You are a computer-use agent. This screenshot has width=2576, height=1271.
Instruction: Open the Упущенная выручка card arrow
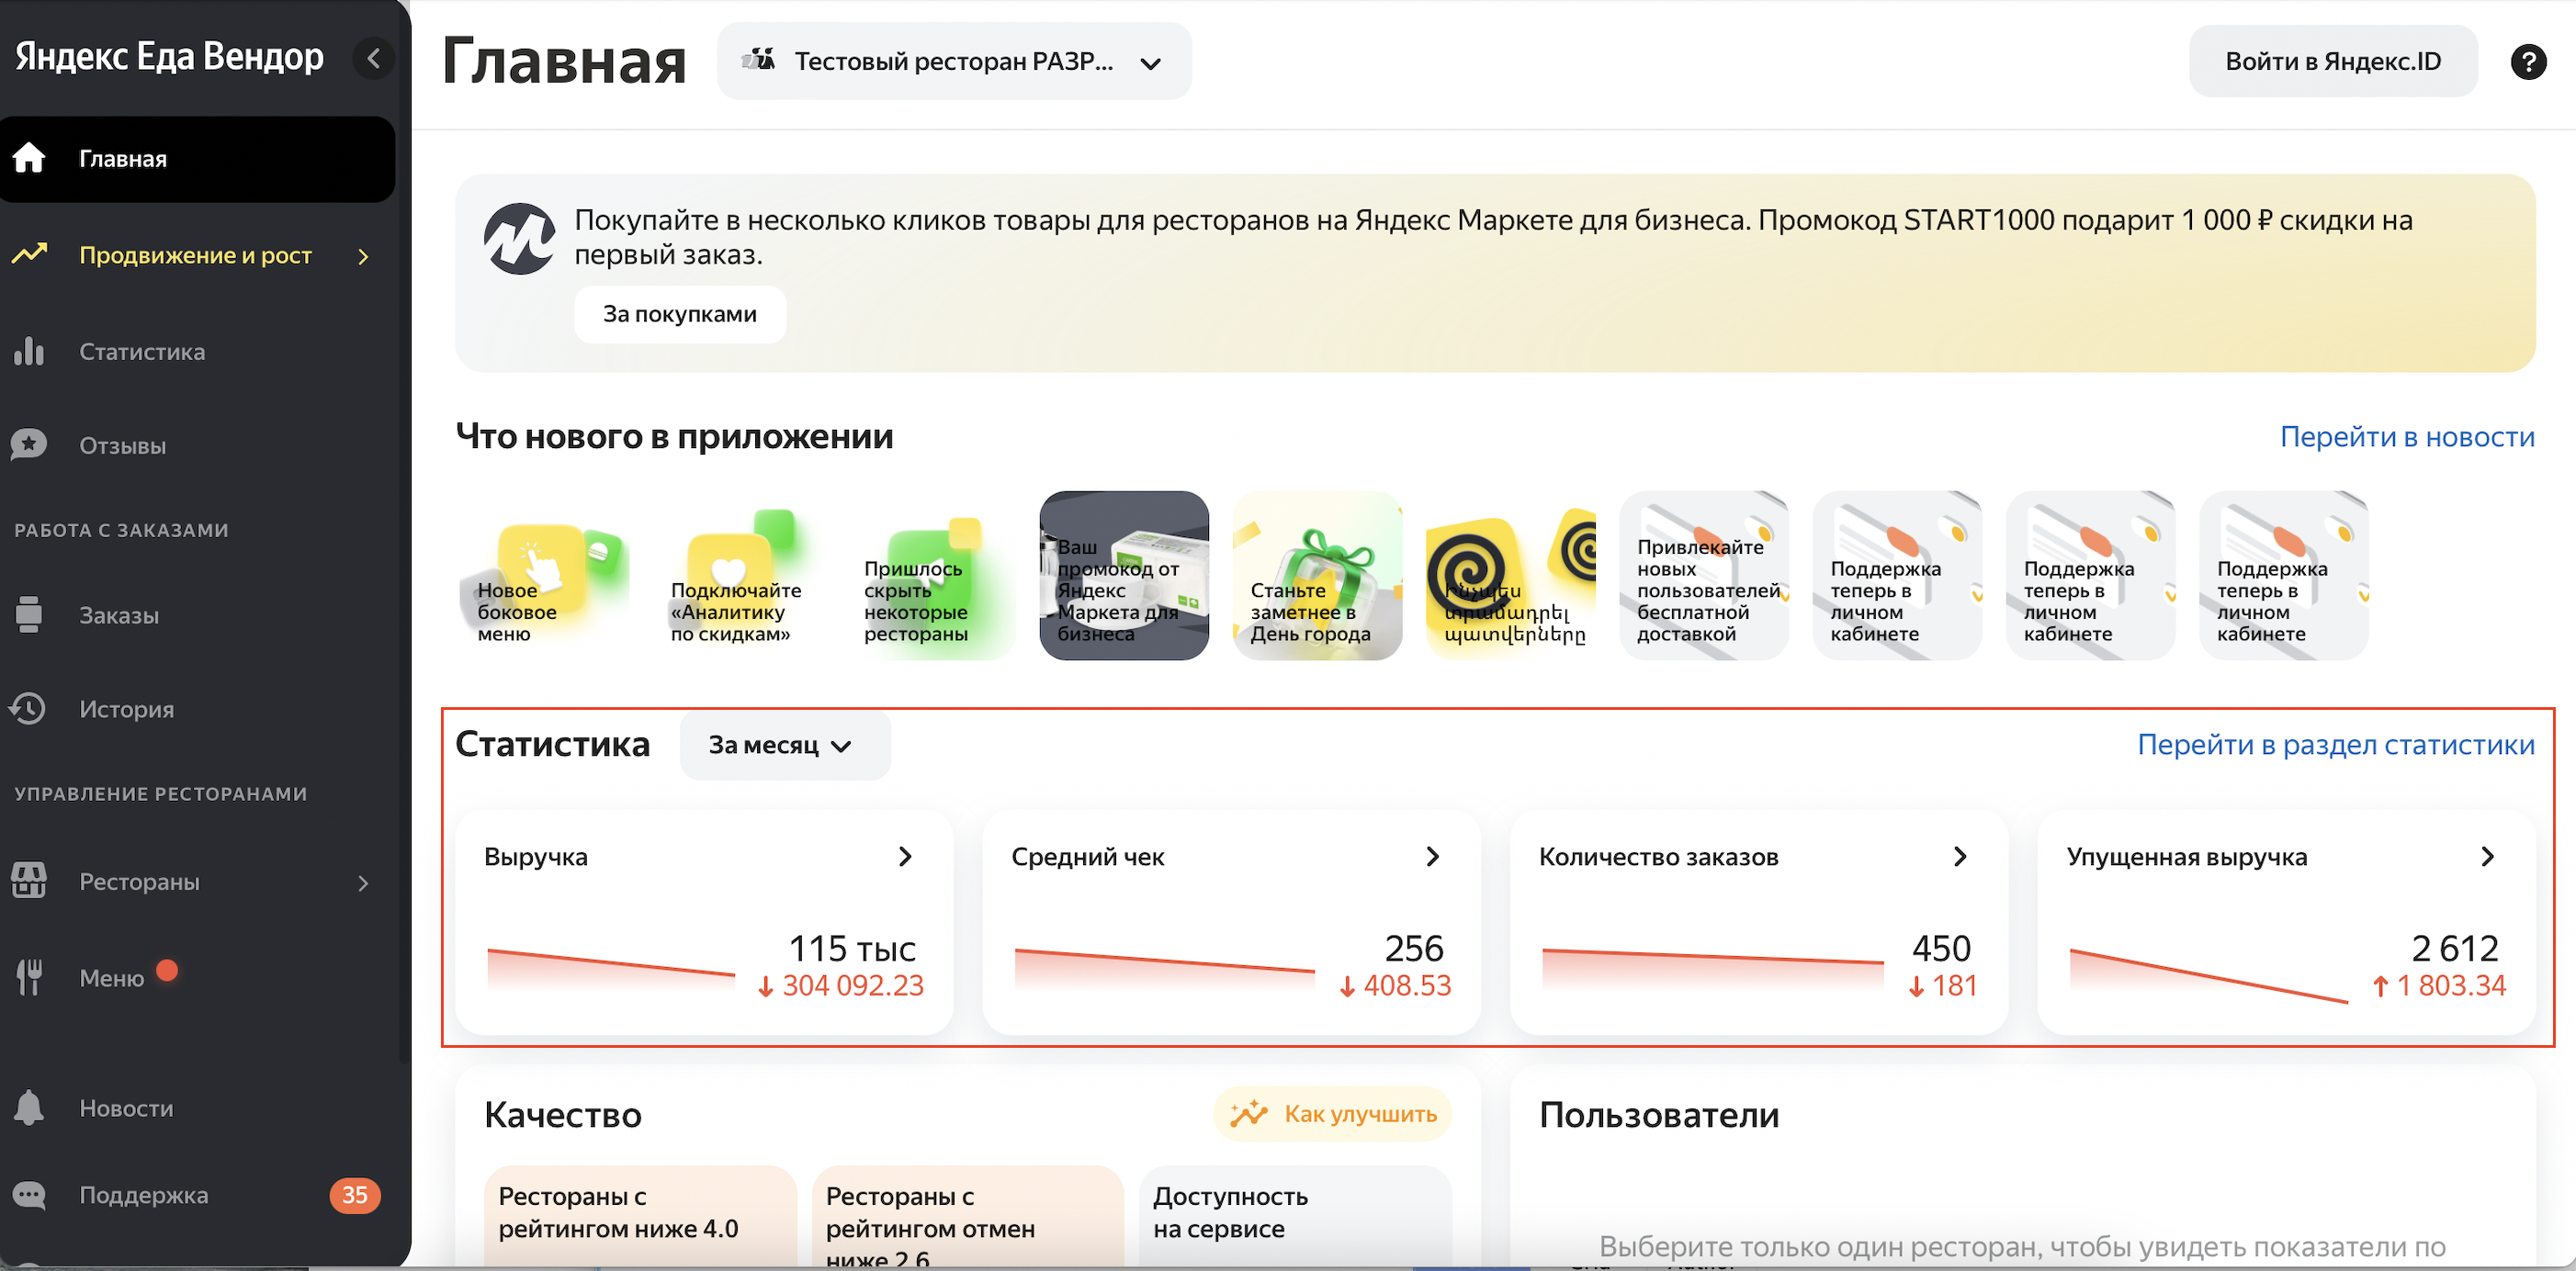[2488, 856]
